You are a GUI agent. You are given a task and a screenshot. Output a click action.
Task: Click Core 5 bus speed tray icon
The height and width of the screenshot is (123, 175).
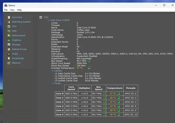pos(104,115)
